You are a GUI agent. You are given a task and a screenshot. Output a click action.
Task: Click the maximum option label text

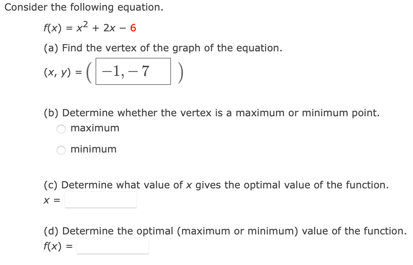95,128
